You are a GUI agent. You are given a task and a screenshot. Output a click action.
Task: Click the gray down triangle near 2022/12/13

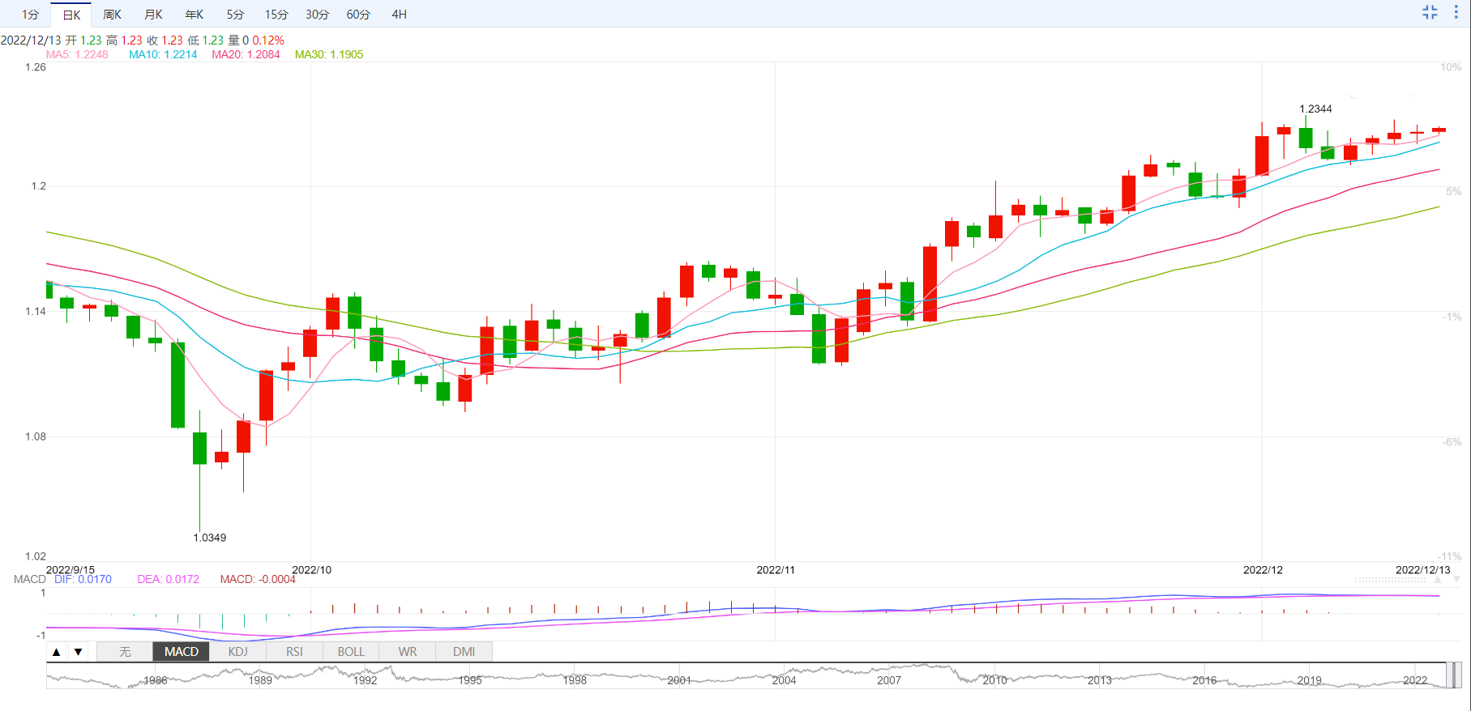click(1456, 580)
